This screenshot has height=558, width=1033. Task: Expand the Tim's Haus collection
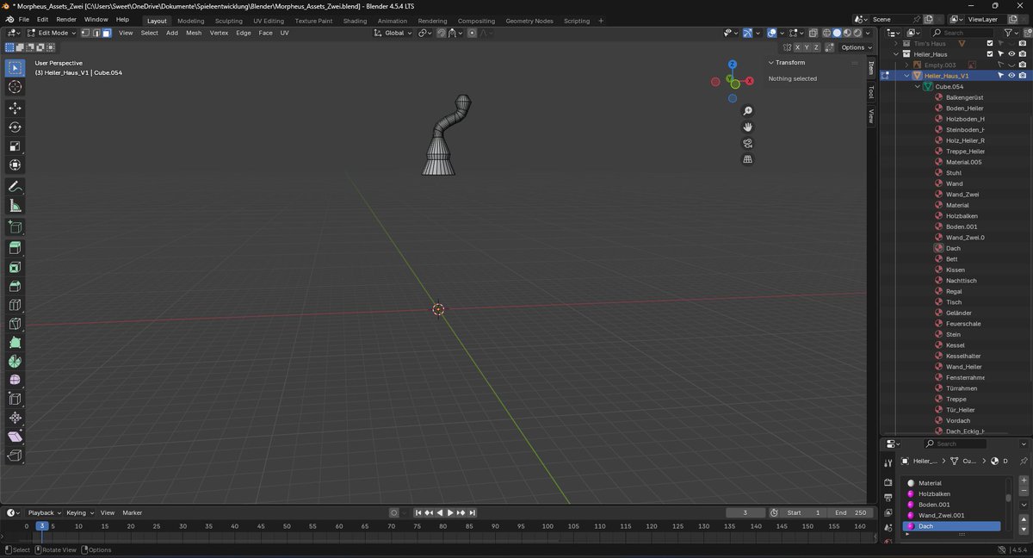[x=896, y=43]
